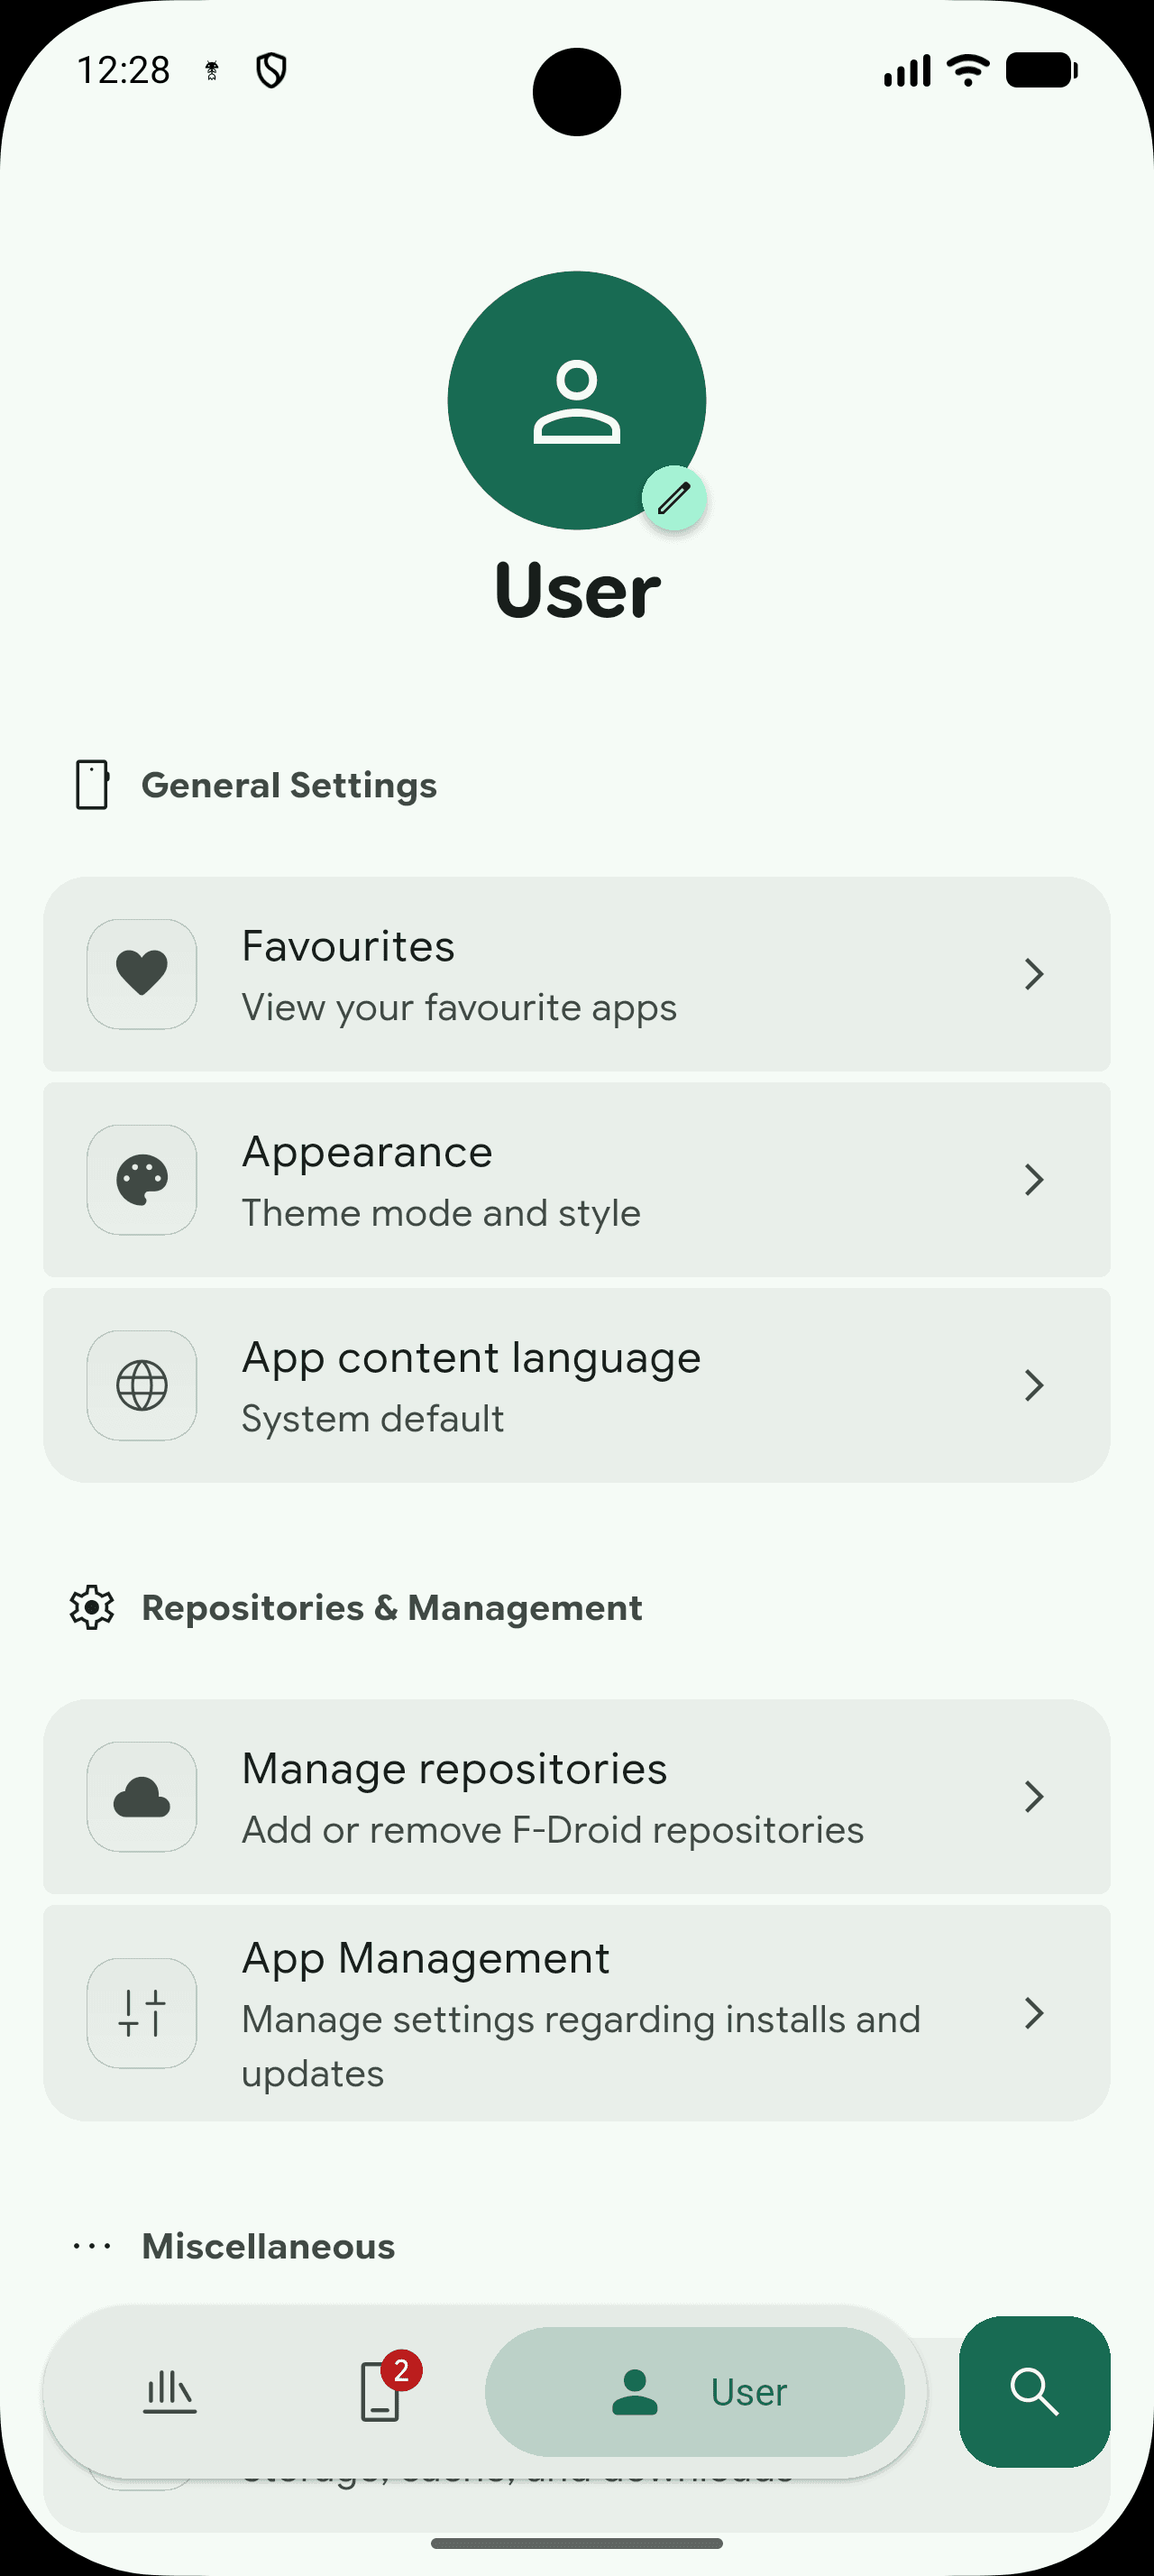Screen dimensions: 1154x2576
Task: Expand Favourites using its chevron arrow
Action: [1034, 974]
